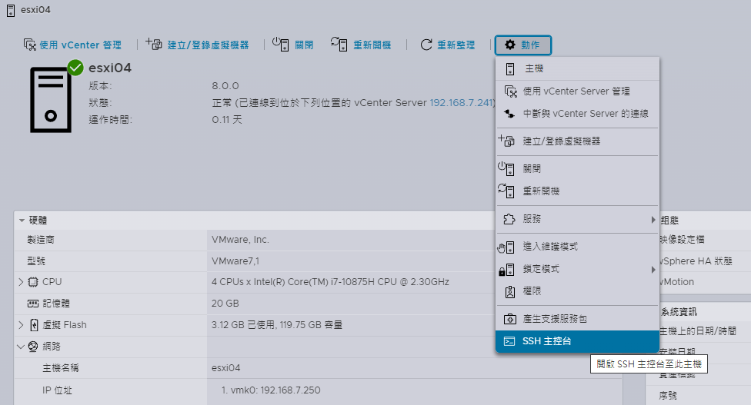The width and height of the screenshot is (751, 405).
Task: Collapse the 網路 row
Action: [21, 347]
